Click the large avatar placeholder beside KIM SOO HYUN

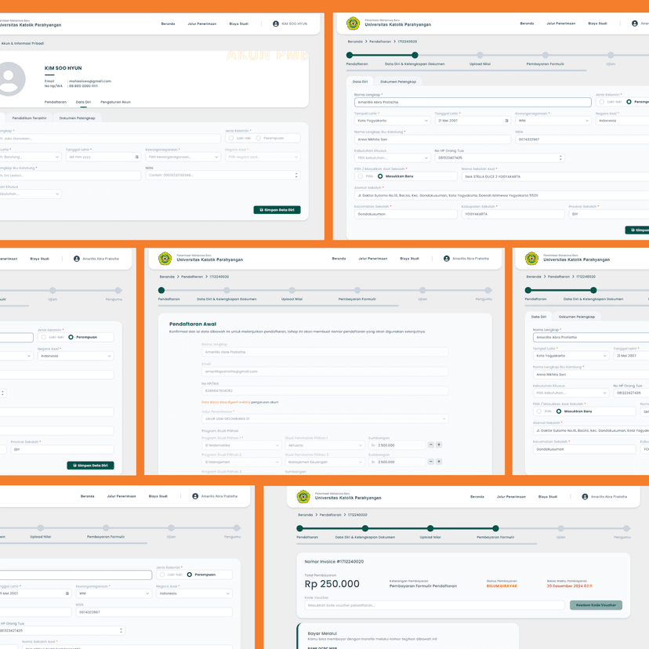point(9,79)
